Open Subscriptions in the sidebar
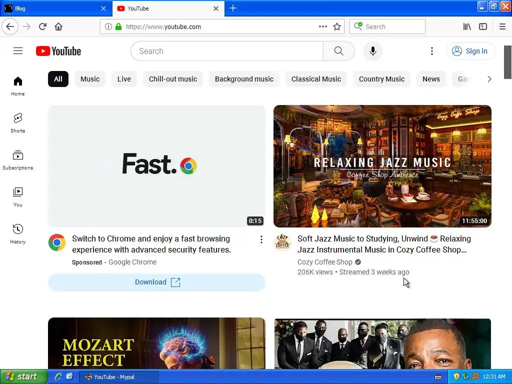The height and width of the screenshot is (384, 512). (18, 160)
